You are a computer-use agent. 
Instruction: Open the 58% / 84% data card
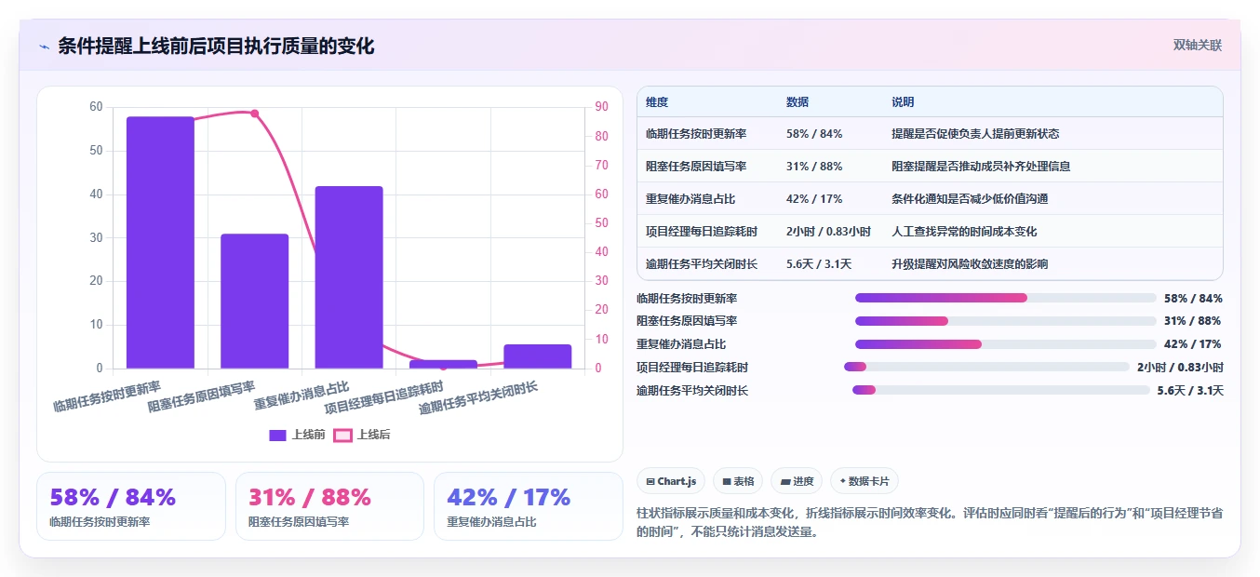(x=131, y=506)
